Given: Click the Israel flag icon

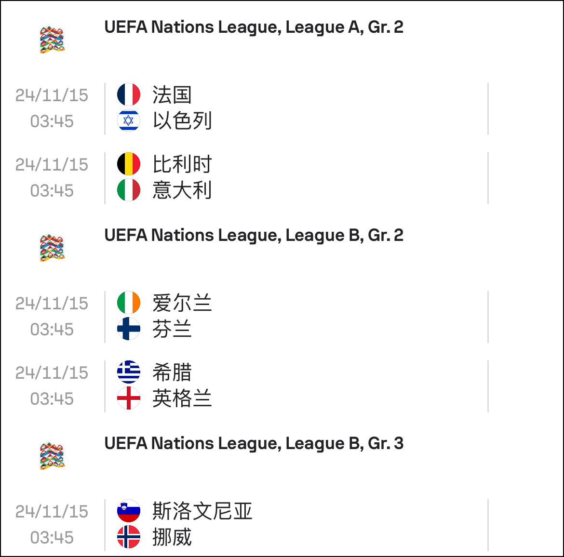Looking at the screenshot, I should 129,120.
